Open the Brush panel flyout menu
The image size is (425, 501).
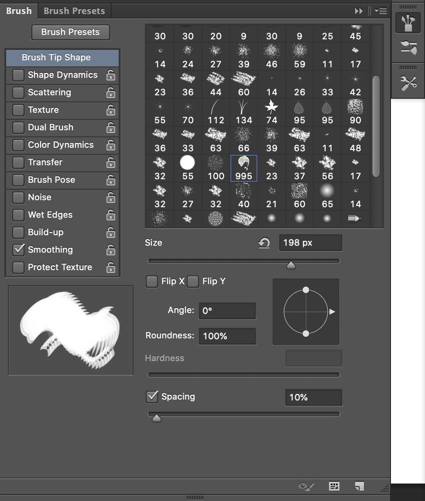[x=380, y=11]
